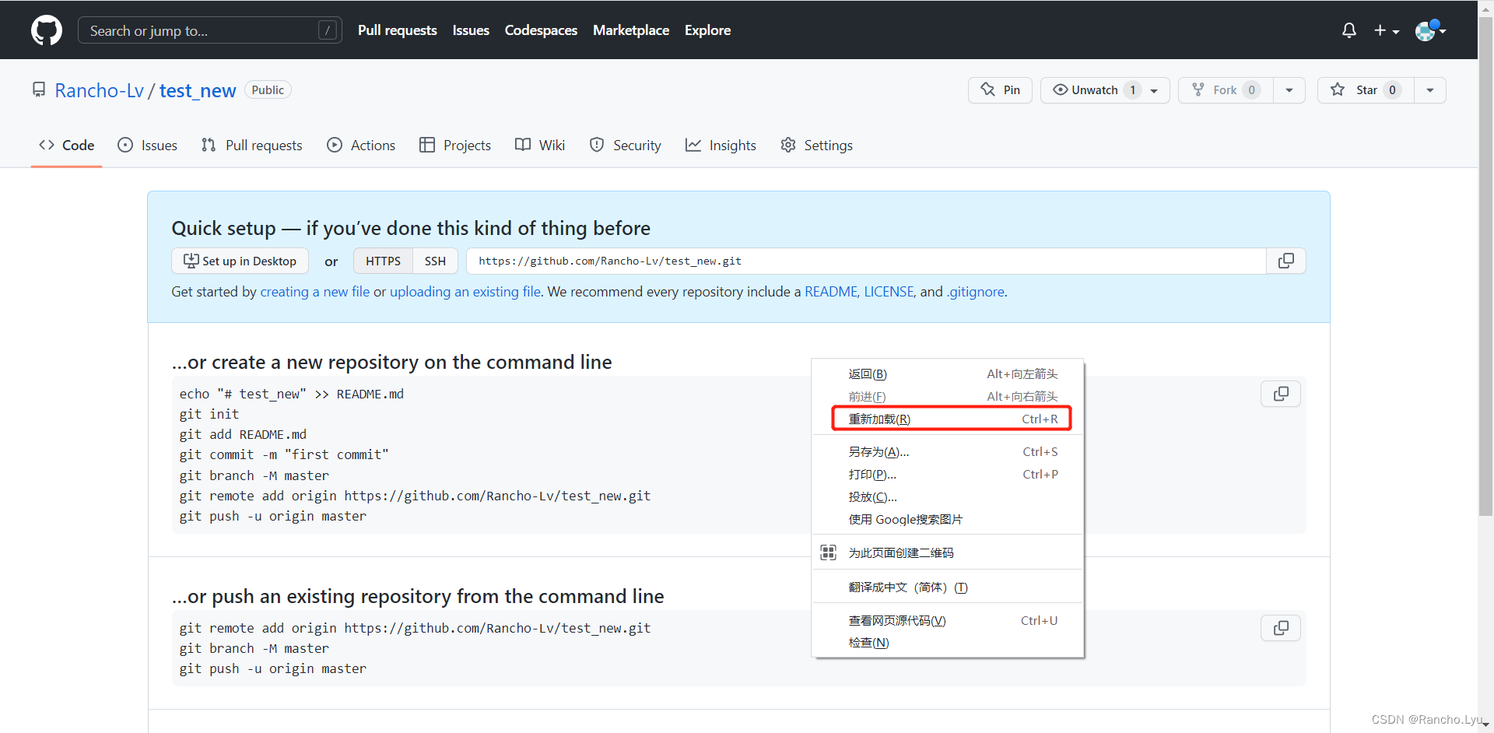Open the Insights tab
Screen dimensions: 1494x733
click(721, 146)
